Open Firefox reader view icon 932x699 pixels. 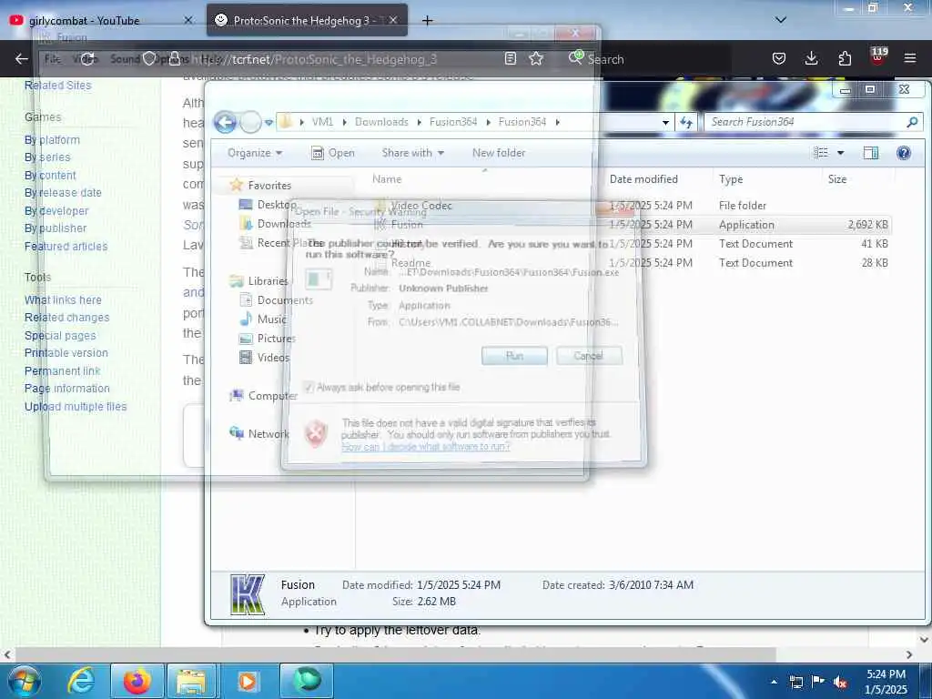click(x=510, y=58)
